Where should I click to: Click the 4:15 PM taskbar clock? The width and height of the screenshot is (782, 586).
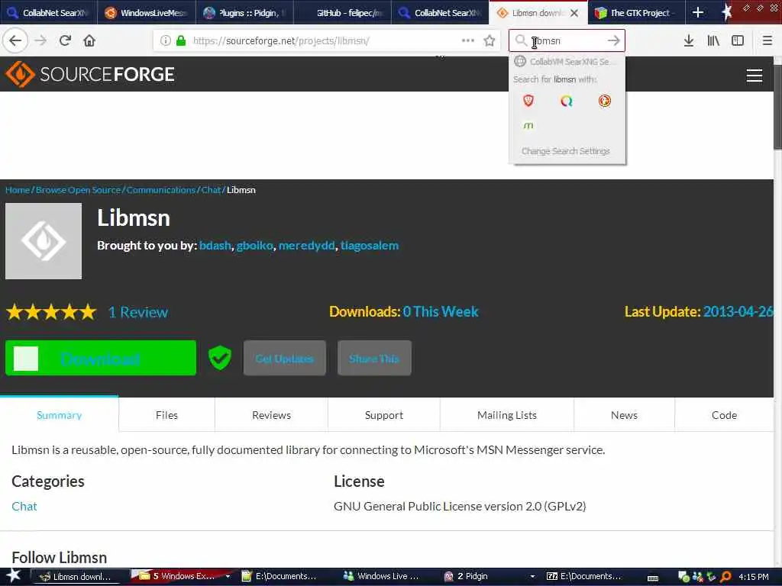click(754, 577)
